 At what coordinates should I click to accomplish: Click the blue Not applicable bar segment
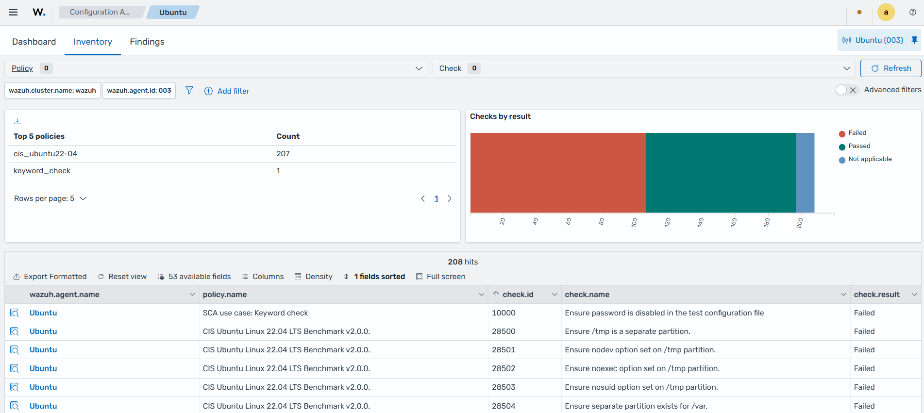[x=805, y=172]
